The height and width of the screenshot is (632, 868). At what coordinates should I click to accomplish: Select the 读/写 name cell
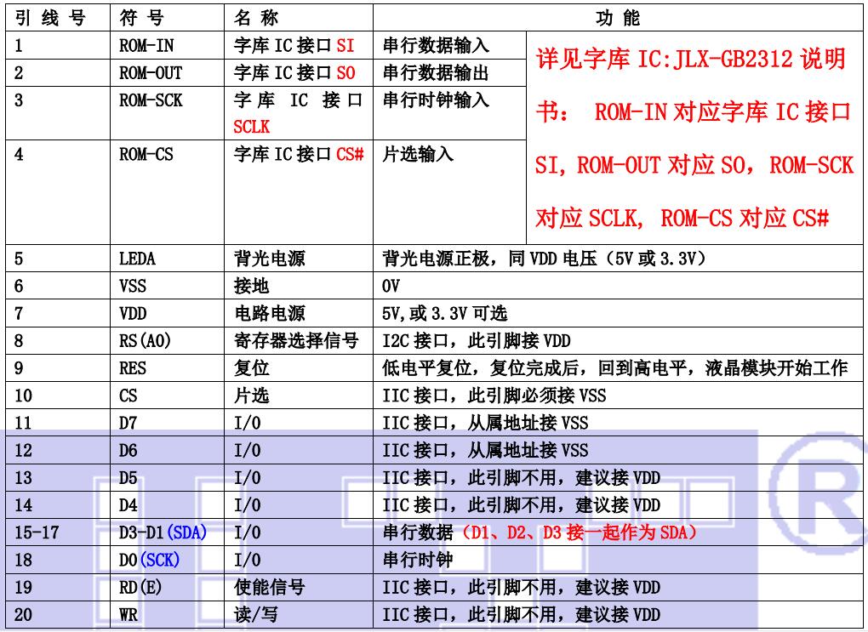click(256, 614)
